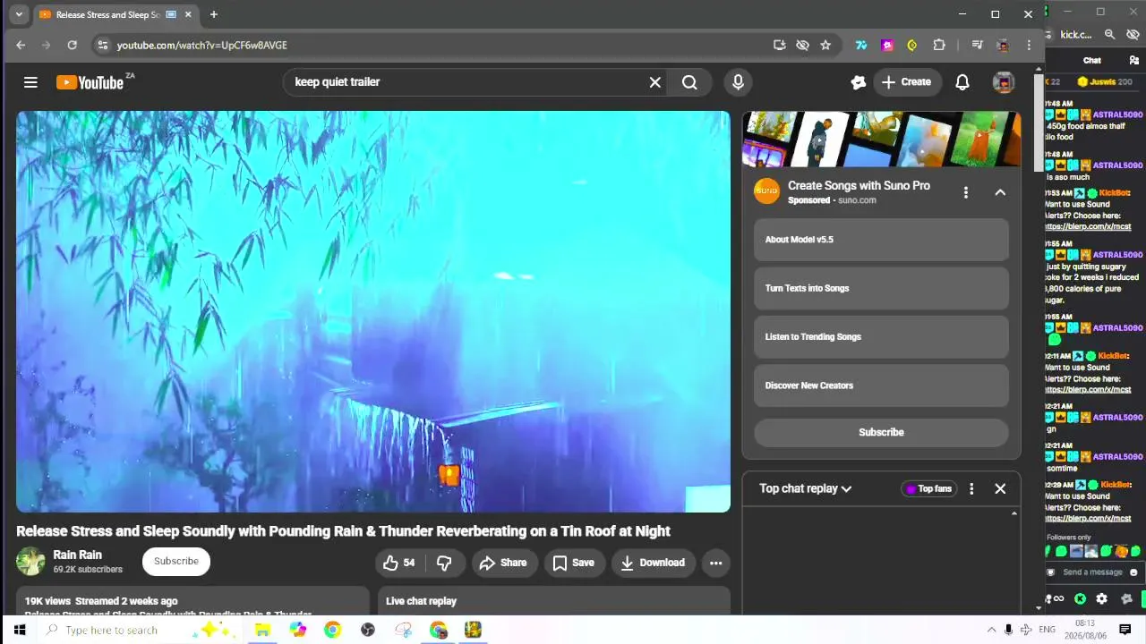Open blerp.com link in top KickBot message
The height and width of the screenshot is (644, 1146).
click(1089, 227)
